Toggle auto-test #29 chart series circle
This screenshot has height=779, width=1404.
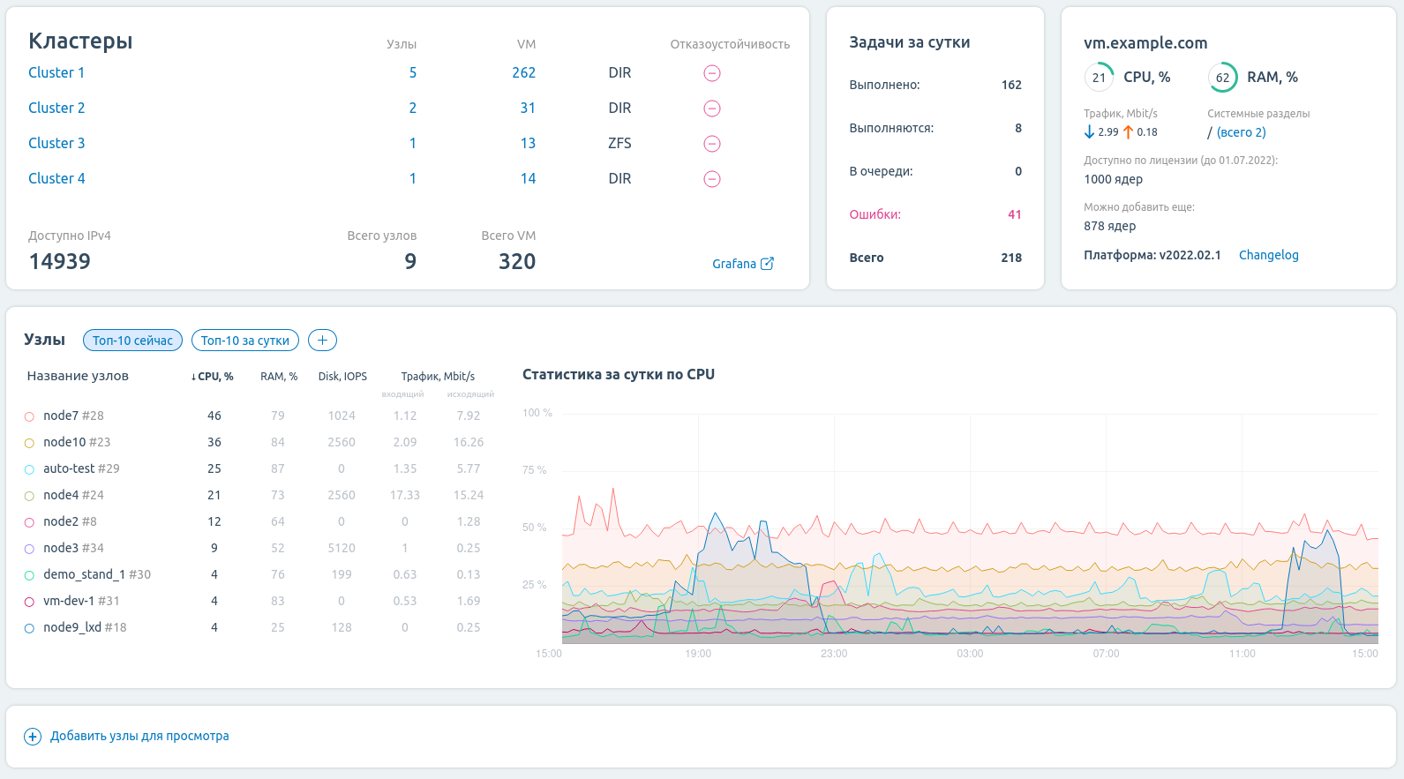29,469
